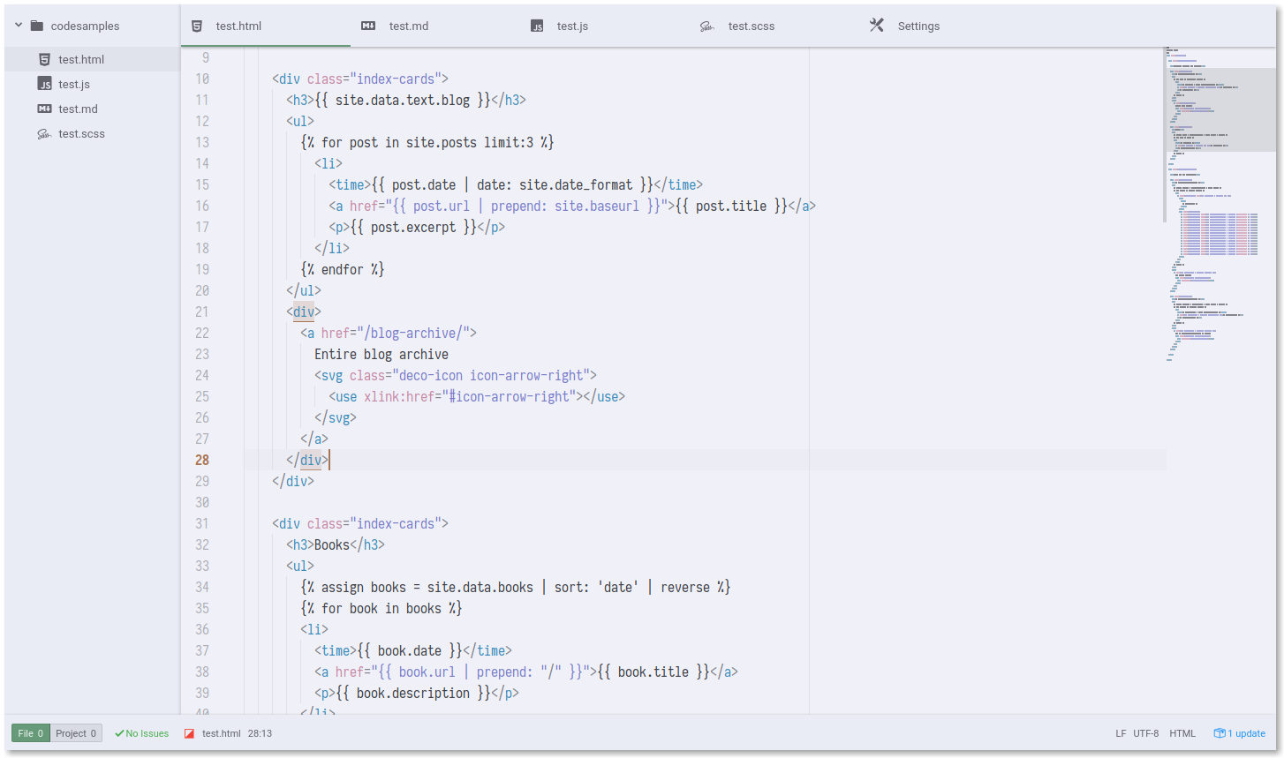1284x758 pixels.
Task: Click 'book.description' on line 39
Action: [x=413, y=693]
